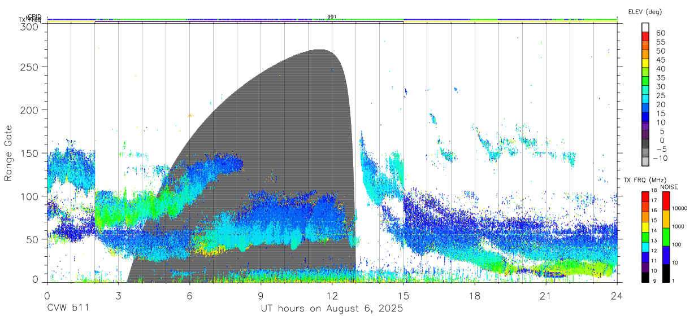
Task: Click the 3 tick on UT hours axis
Action: click(118, 296)
